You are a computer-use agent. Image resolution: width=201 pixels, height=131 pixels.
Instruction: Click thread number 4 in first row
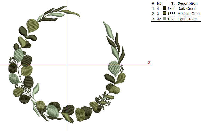click(158, 9)
